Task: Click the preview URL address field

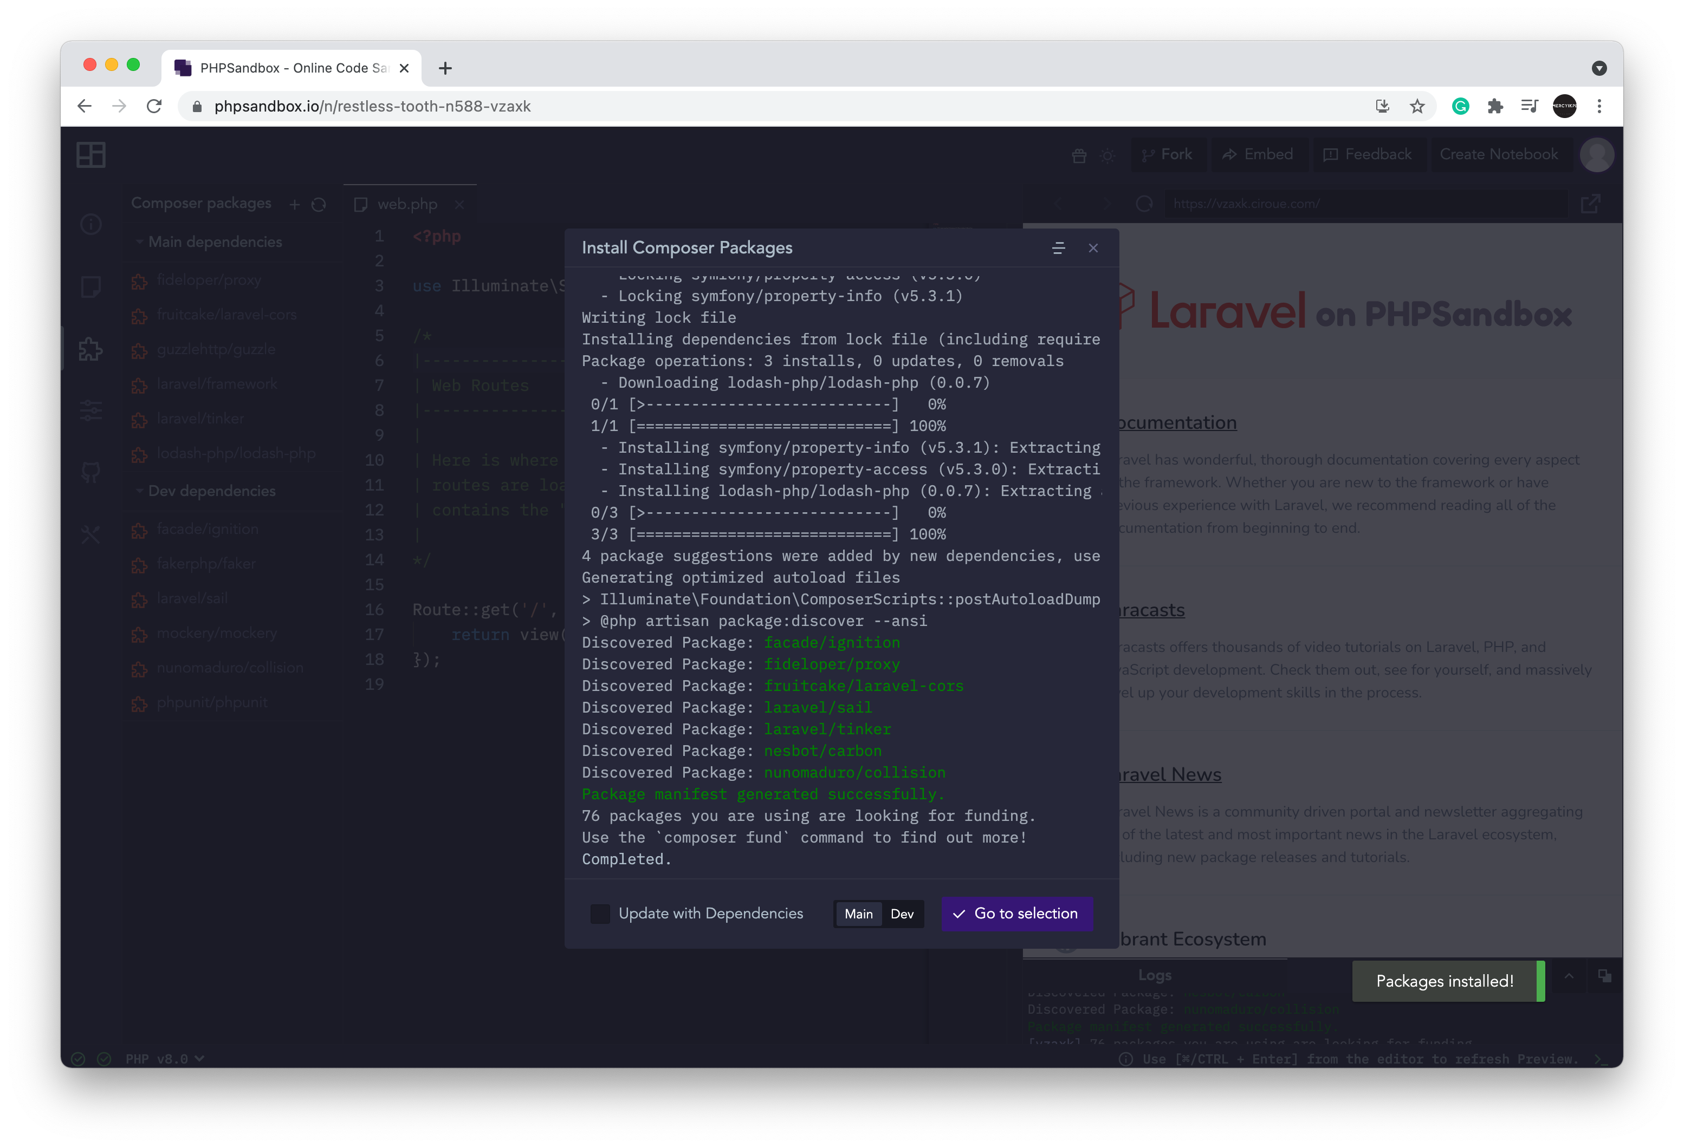Action: (x=1362, y=204)
